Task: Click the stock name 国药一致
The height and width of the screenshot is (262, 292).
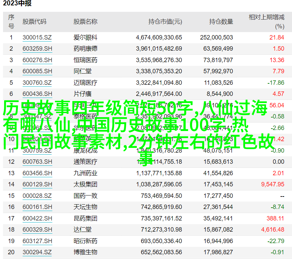Action: click(85, 196)
